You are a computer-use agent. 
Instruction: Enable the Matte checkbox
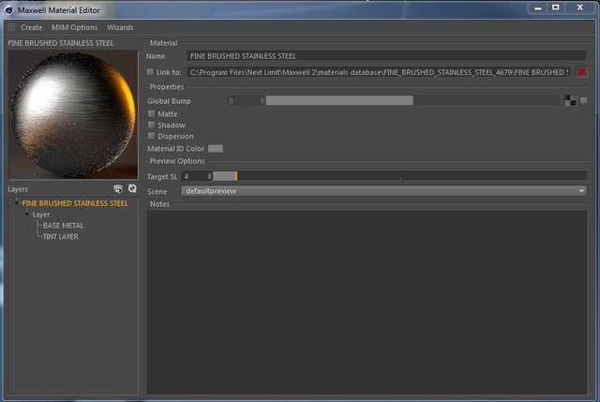(152, 113)
